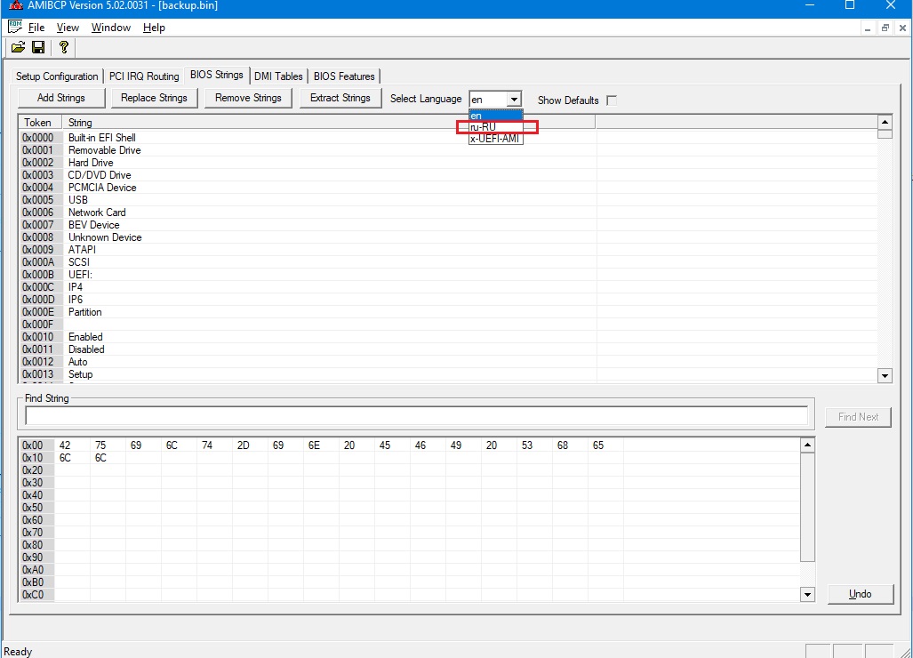Screen dimensions: 913x658
Task: Click the Undo button
Action: pyautogui.click(x=860, y=594)
